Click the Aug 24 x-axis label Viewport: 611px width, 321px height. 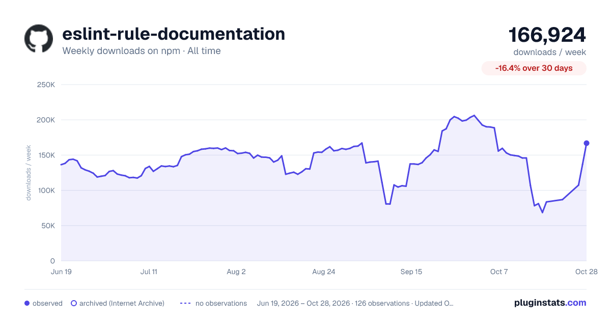(x=324, y=272)
